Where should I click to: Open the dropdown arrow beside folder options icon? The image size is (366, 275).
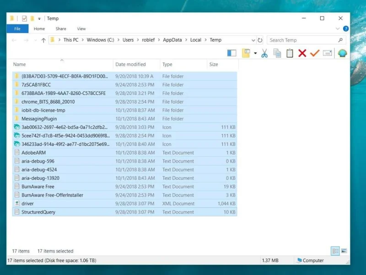[255, 53]
